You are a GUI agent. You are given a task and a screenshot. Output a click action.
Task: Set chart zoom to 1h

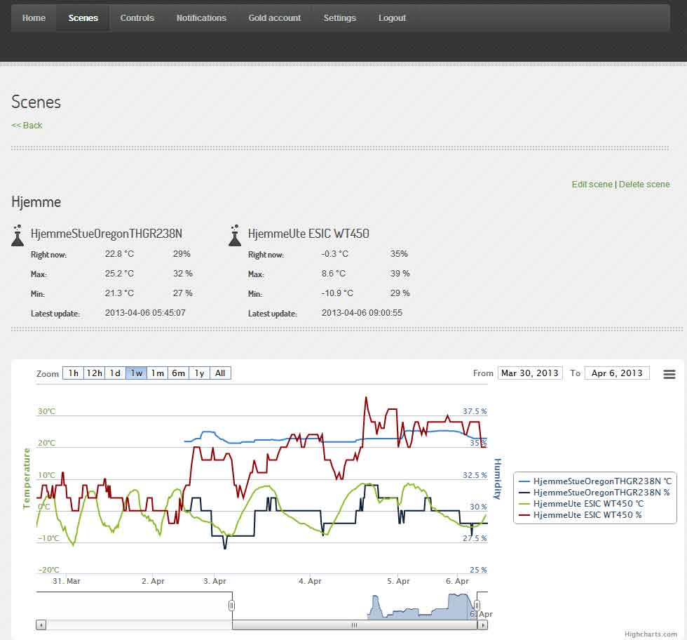(73, 373)
